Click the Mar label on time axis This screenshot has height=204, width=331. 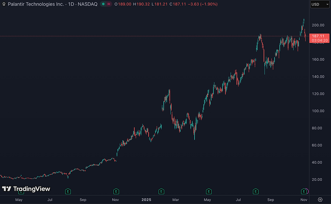click(176, 200)
